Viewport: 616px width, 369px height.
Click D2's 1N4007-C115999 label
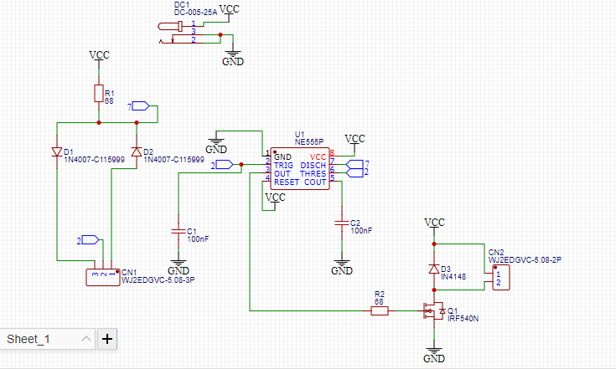pyautogui.click(x=174, y=160)
